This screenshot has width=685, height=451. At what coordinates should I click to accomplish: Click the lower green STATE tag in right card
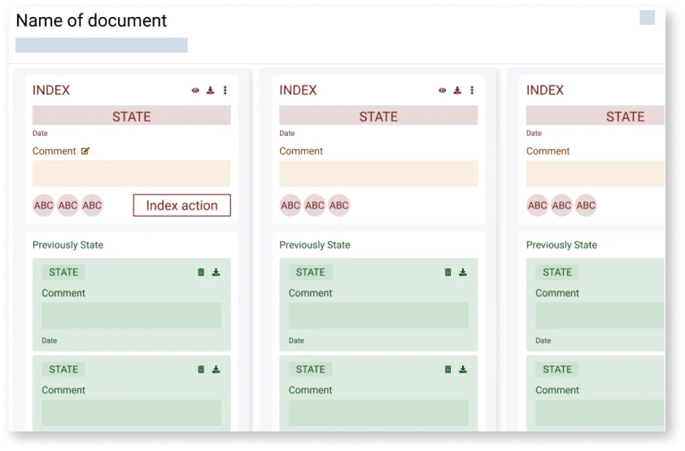(x=557, y=370)
